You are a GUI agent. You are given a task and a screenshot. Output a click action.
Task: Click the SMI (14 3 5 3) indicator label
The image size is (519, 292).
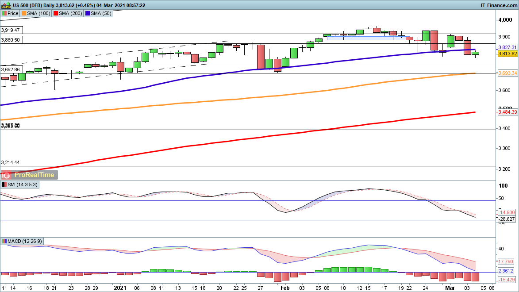coord(22,184)
